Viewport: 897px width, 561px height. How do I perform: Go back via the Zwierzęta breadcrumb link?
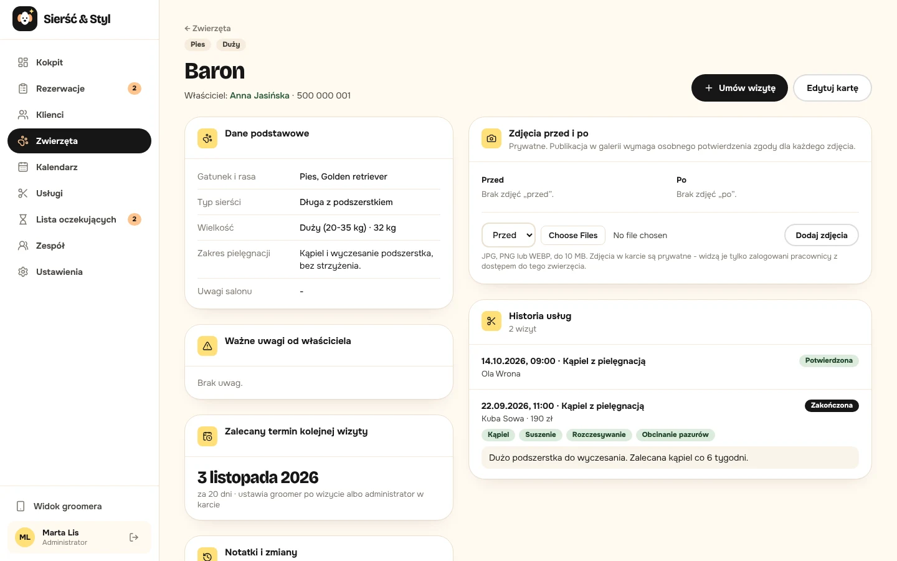pyautogui.click(x=207, y=28)
